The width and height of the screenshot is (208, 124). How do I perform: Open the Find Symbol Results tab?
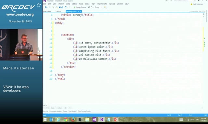tap(84, 111)
